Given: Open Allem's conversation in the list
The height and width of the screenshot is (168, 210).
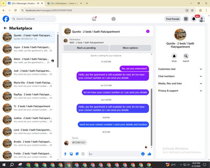Looking at the screenshot, I should point(29,60).
